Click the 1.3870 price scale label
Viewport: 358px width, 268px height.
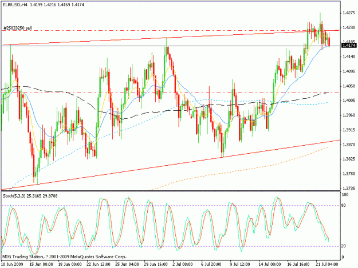tap(349, 145)
